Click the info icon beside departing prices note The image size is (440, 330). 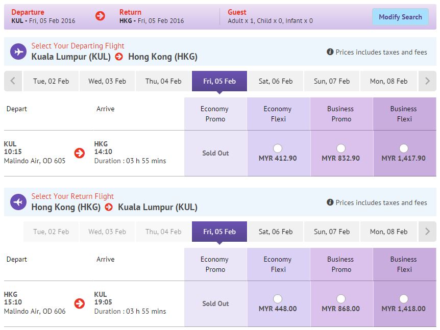coord(330,52)
